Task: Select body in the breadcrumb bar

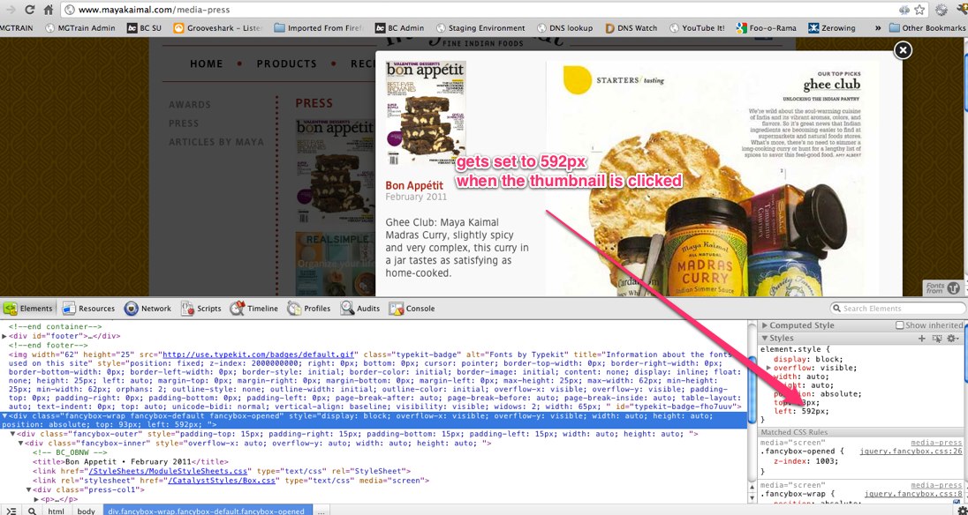Action: [x=87, y=510]
